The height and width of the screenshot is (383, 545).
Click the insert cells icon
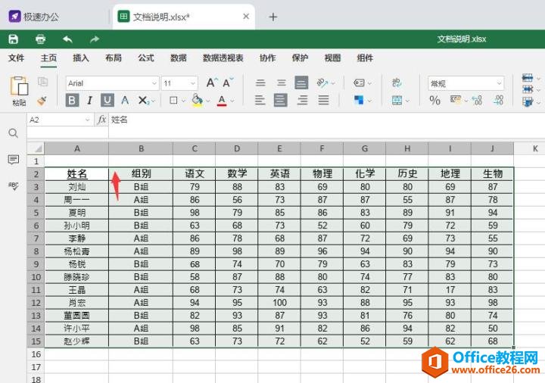tap(528, 78)
